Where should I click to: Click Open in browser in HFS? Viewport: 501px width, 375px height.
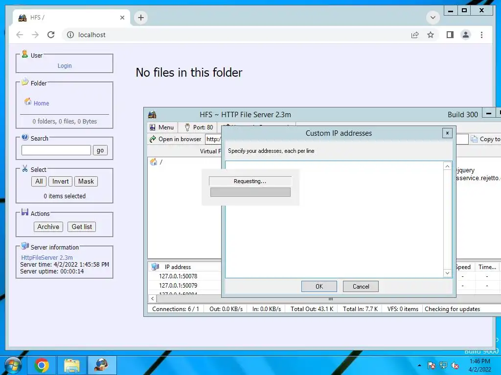pos(176,139)
